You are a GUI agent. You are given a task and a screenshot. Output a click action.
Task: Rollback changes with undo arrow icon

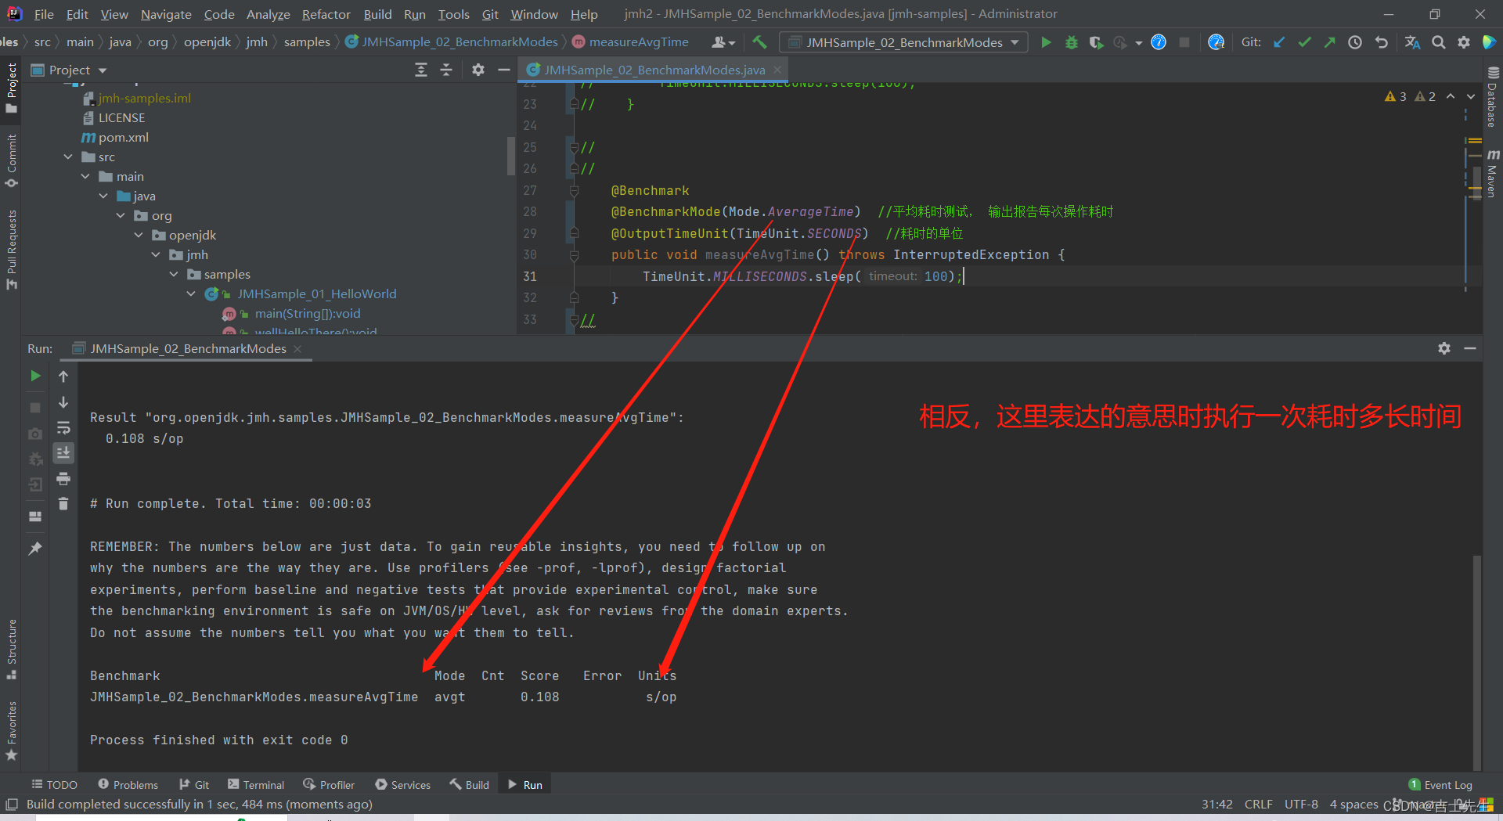(1382, 42)
